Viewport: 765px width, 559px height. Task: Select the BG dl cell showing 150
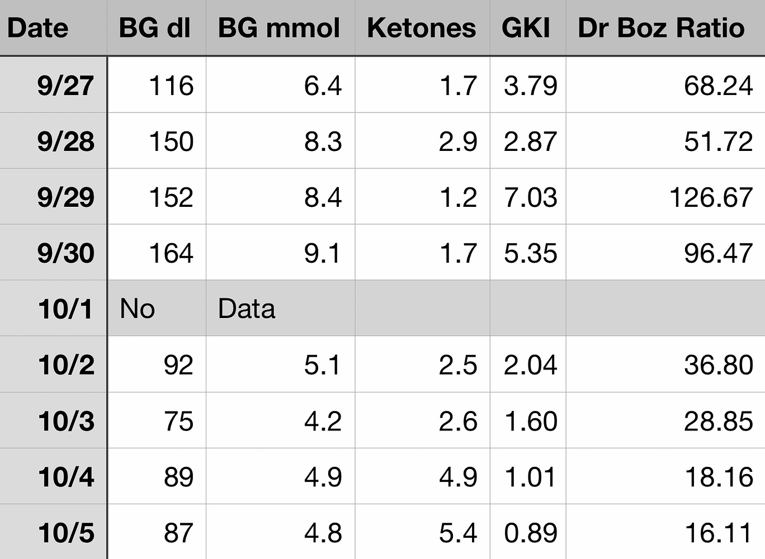point(158,141)
